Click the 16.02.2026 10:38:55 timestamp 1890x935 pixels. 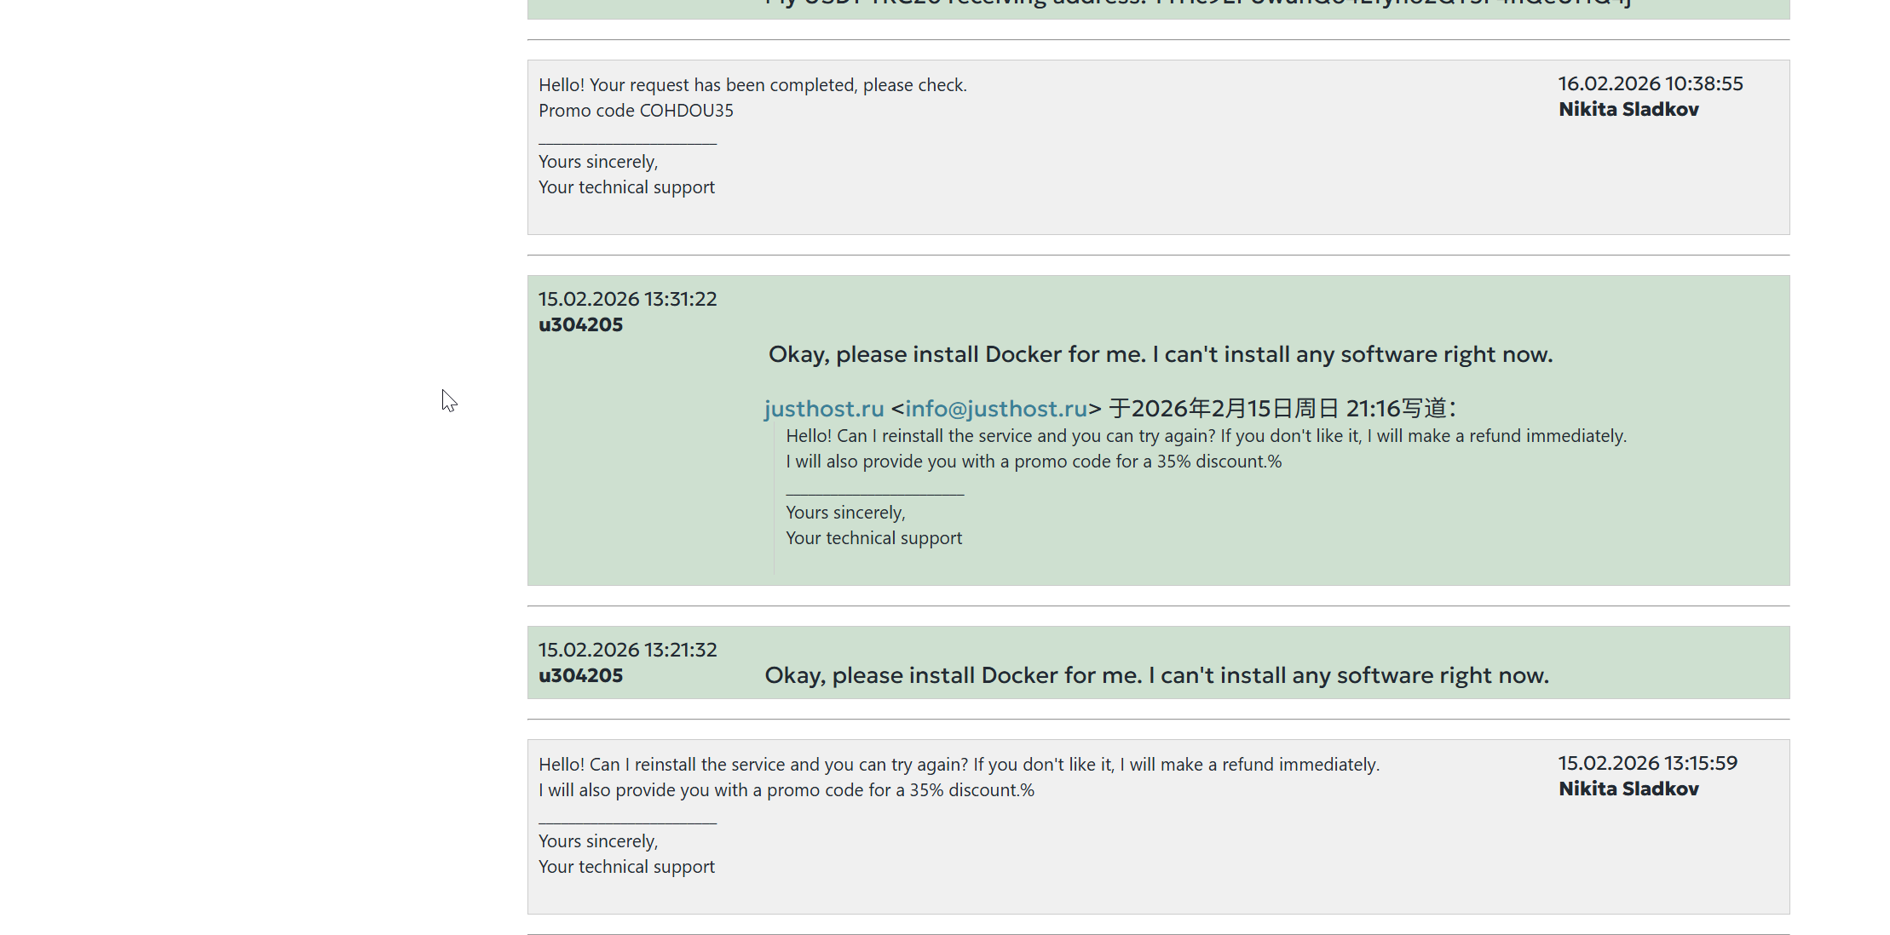coord(1650,83)
